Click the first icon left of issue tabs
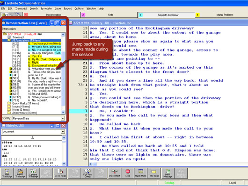248x186 pixels. pos(4,14)
